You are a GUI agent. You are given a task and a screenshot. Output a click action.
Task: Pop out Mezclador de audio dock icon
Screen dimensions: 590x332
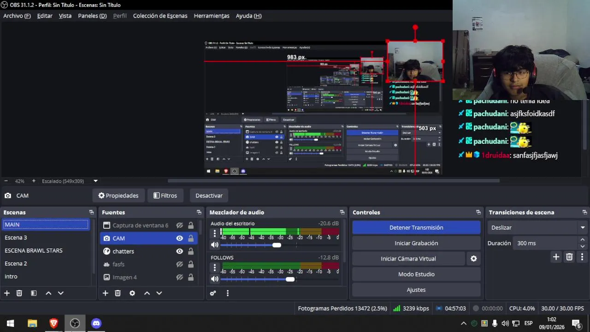342,213
